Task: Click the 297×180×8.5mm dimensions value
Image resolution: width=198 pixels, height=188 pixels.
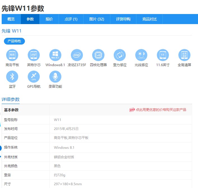Action: pyautogui.click(x=68, y=184)
